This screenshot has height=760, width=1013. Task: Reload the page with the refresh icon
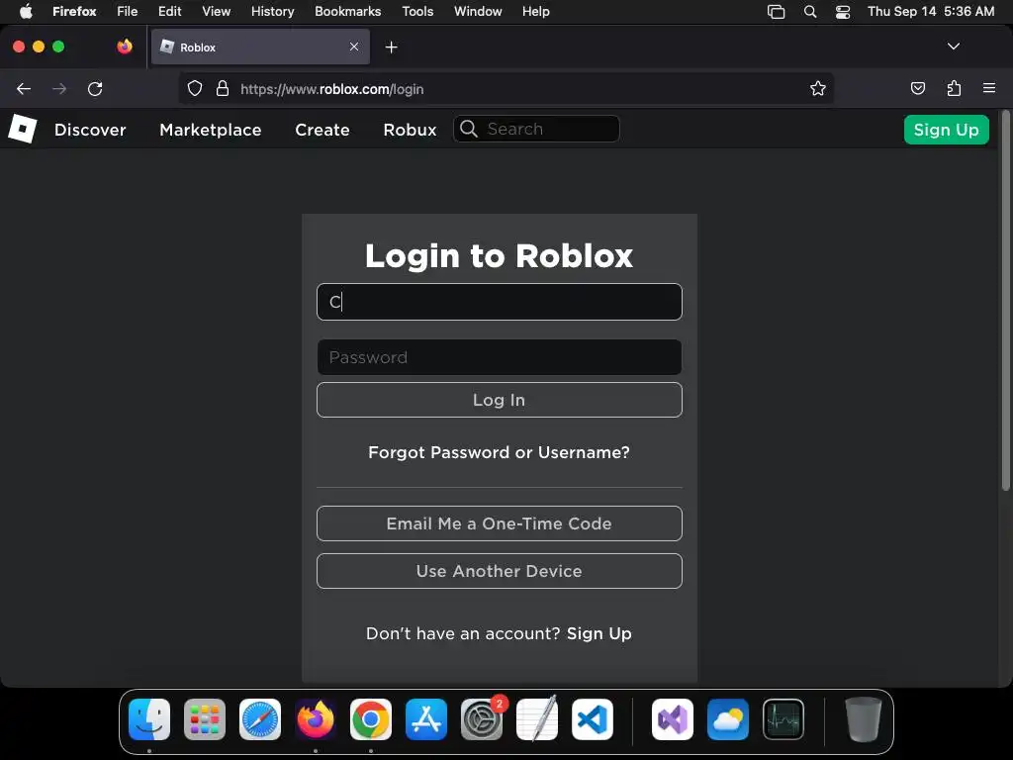pyautogui.click(x=95, y=88)
